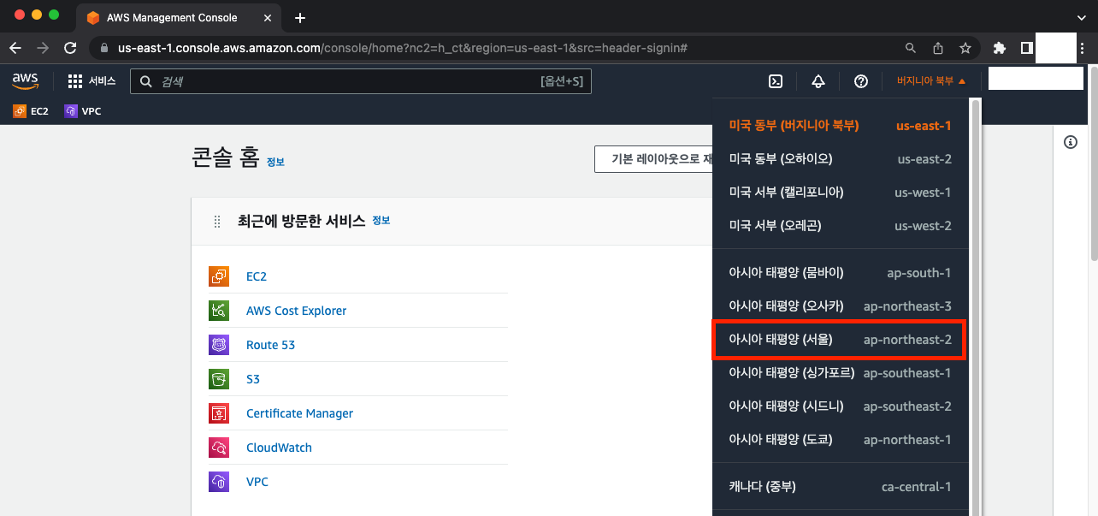This screenshot has height=516, width=1098.
Task: Click the zoom magnifier icon in address bar
Action: click(912, 48)
